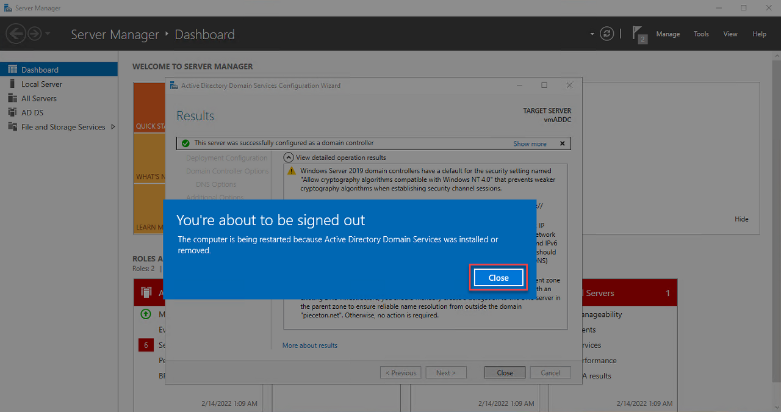Click the wizard's bottom Close button

coord(505,372)
